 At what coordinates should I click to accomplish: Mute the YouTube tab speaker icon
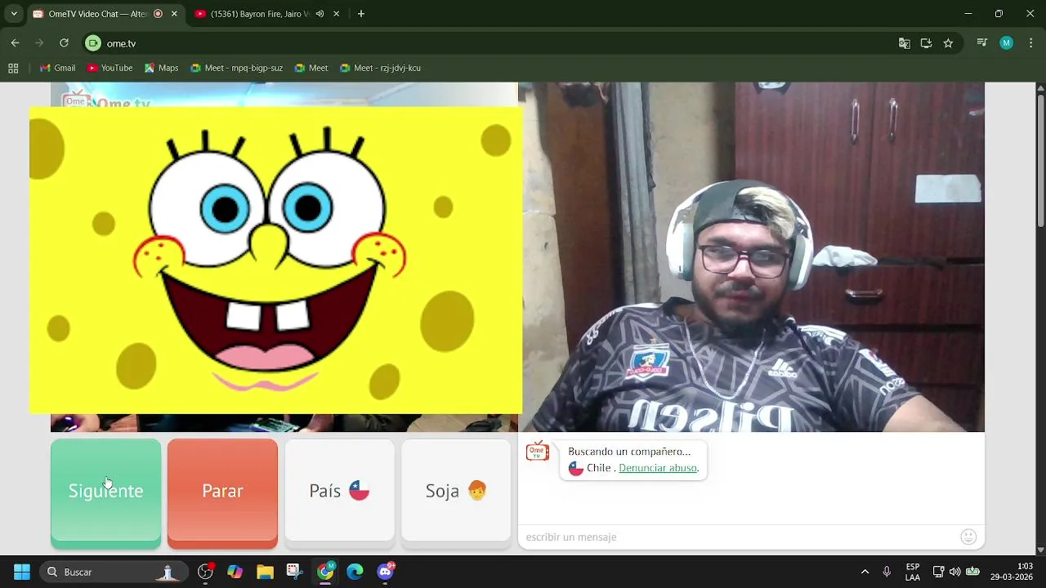tap(320, 14)
